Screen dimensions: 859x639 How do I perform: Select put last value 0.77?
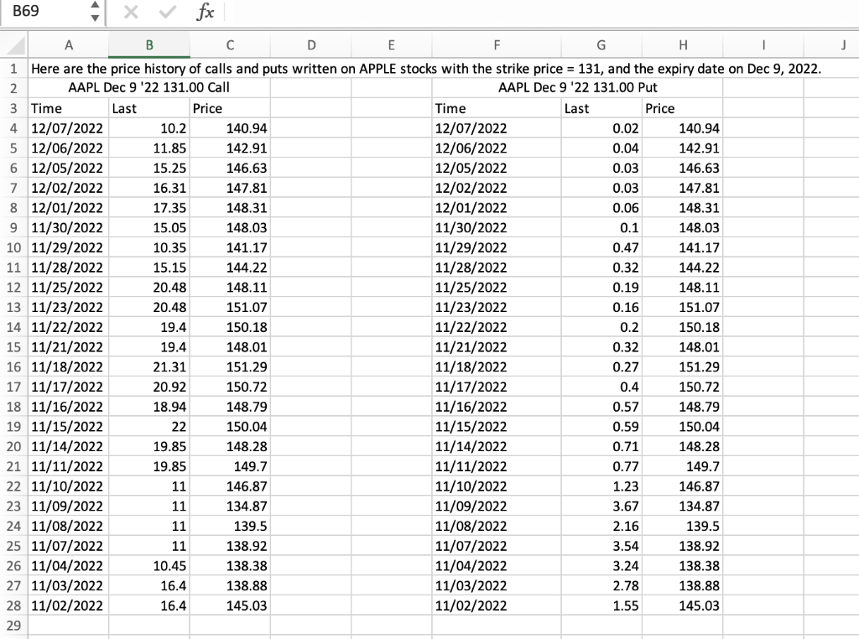click(x=601, y=466)
